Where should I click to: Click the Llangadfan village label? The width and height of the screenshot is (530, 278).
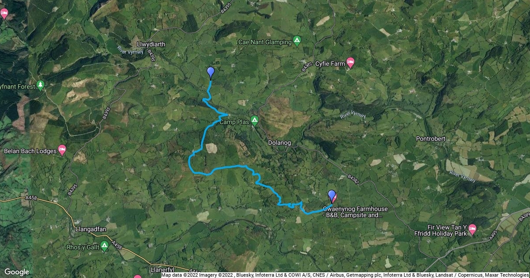click(x=90, y=237)
